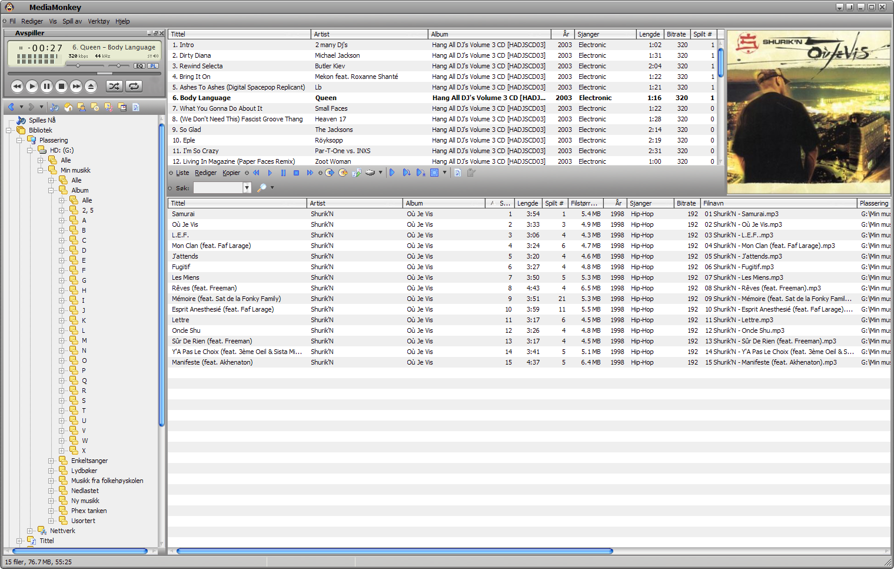Click the properties document icon in middle toolbar
894x569 pixels.
[x=458, y=173]
